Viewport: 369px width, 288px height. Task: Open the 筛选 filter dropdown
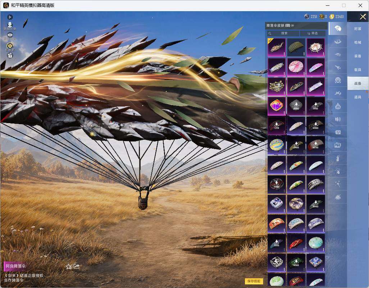coord(313,33)
